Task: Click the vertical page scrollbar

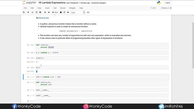Action: (193, 45)
